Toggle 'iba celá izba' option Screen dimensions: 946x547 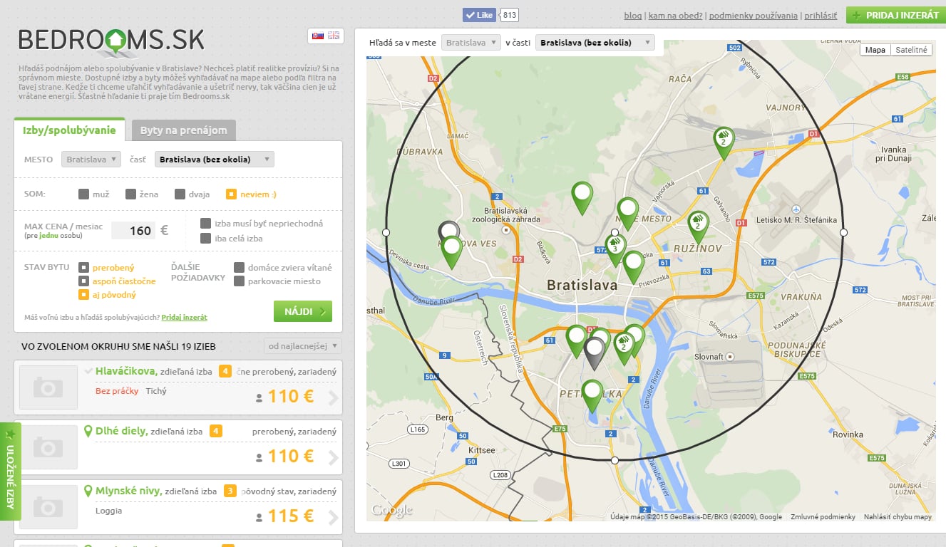(206, 239)
